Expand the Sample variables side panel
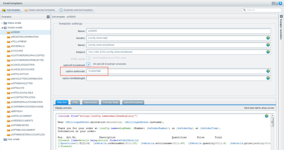This screenshot has height=150, width=284. tap(281, 16)
